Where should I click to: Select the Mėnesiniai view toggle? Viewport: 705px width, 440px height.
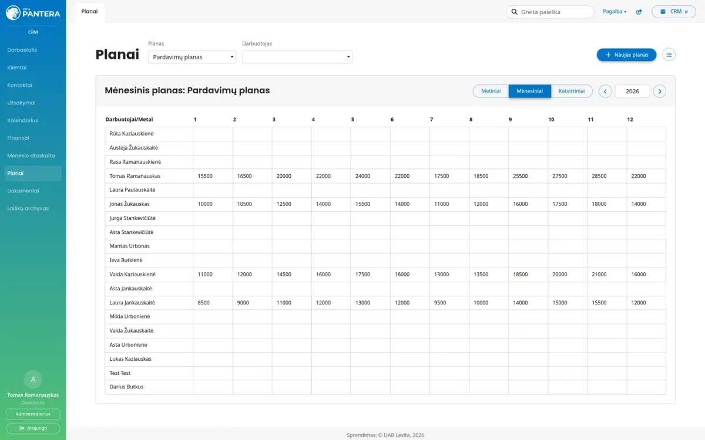[x=530, y=91]
